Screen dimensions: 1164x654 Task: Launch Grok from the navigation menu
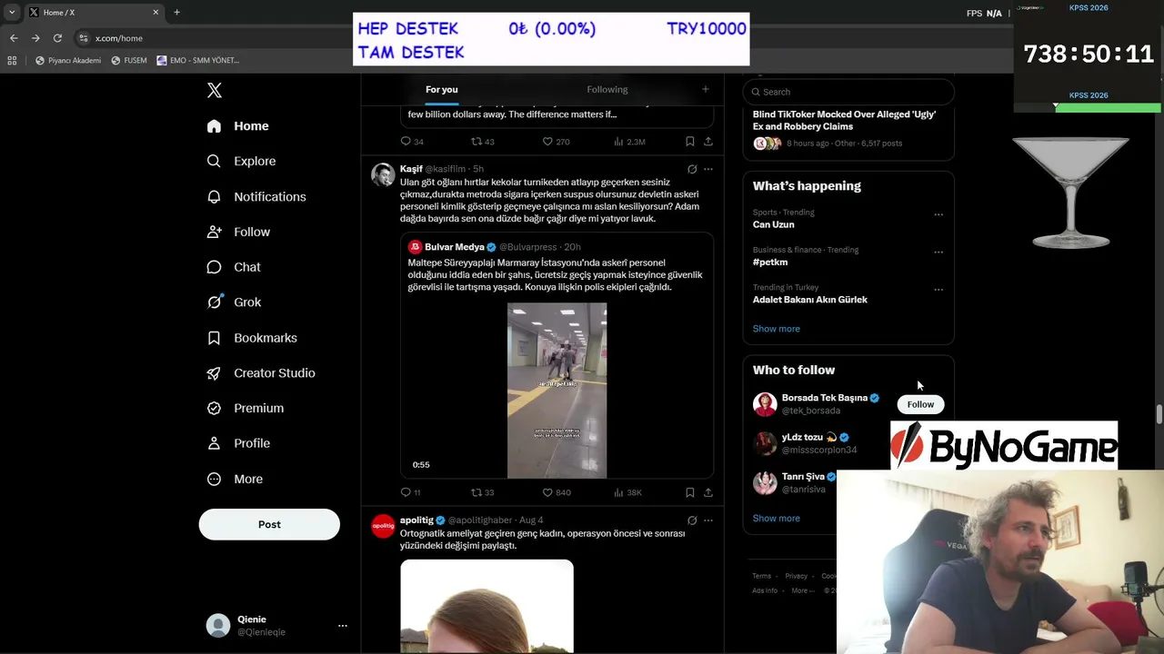click(234, 302)
